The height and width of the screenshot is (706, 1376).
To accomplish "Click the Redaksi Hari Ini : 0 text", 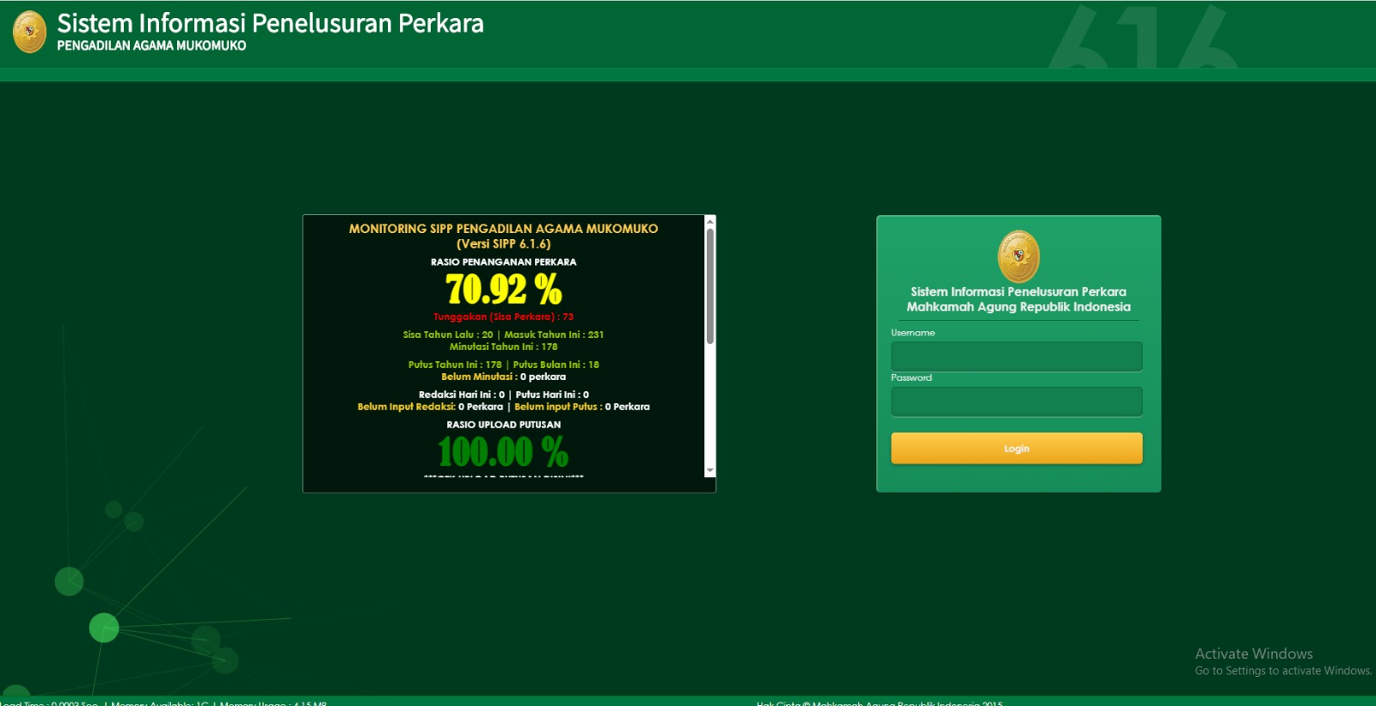I will [462, 396].
